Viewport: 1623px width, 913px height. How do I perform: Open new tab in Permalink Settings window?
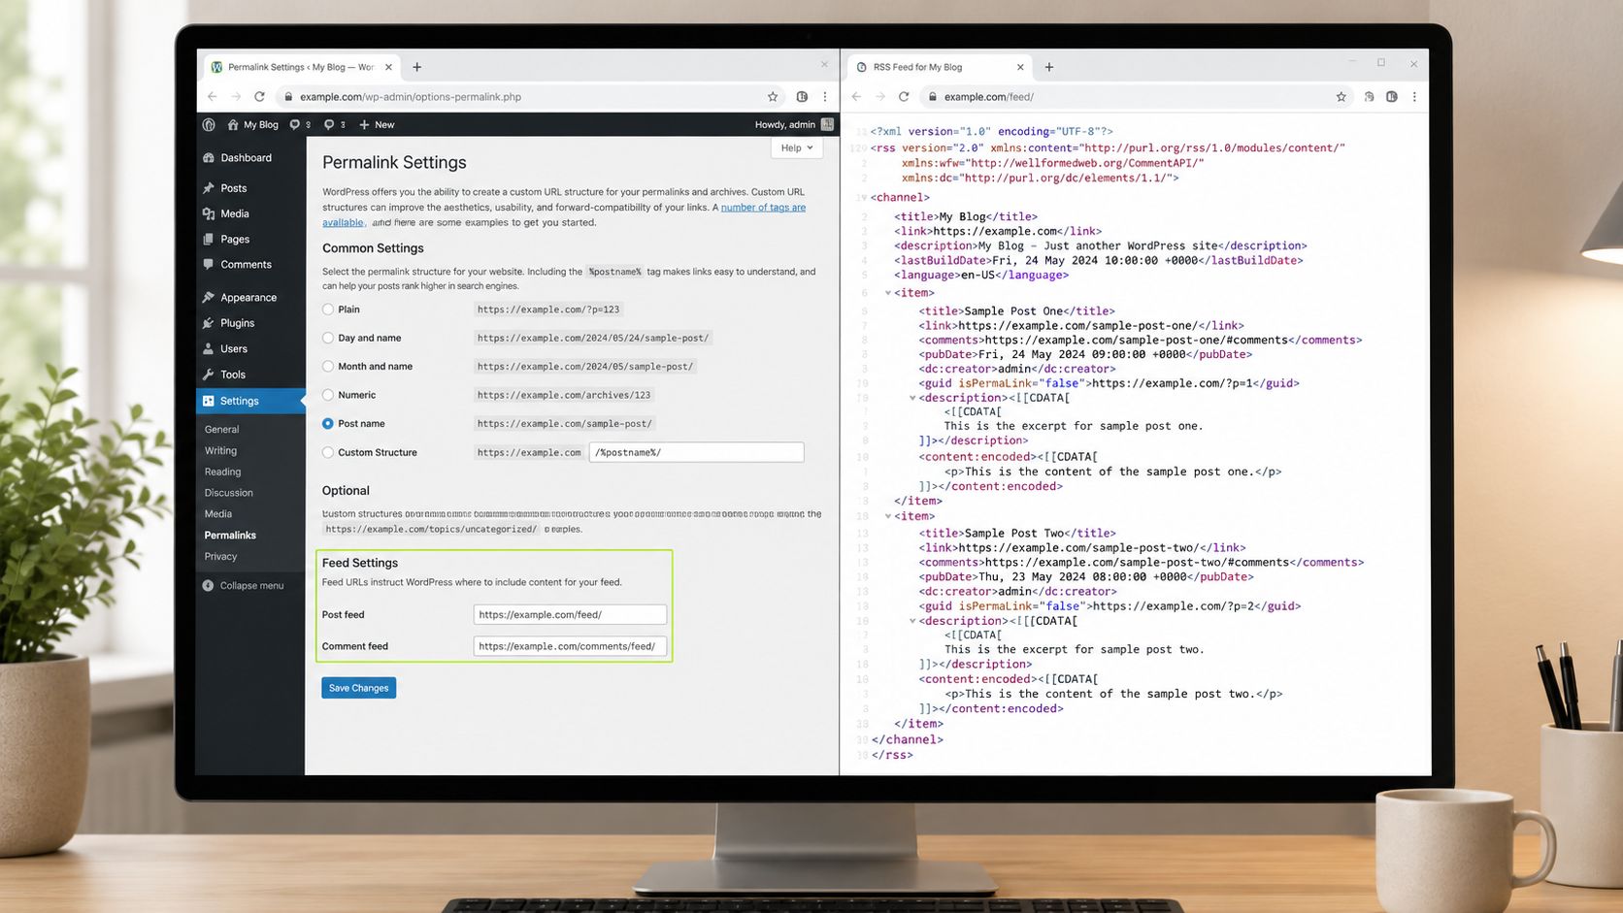(417, 67)
